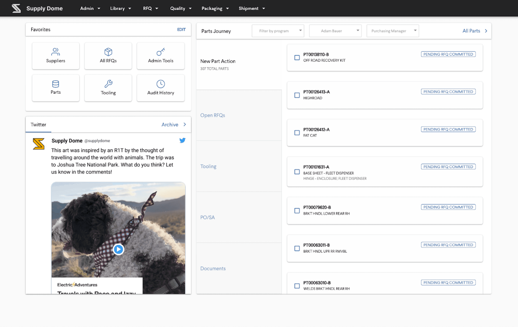Click the Archive chevron arrow
The width and height of the screenshot is (518, 327).
(185, 124)
